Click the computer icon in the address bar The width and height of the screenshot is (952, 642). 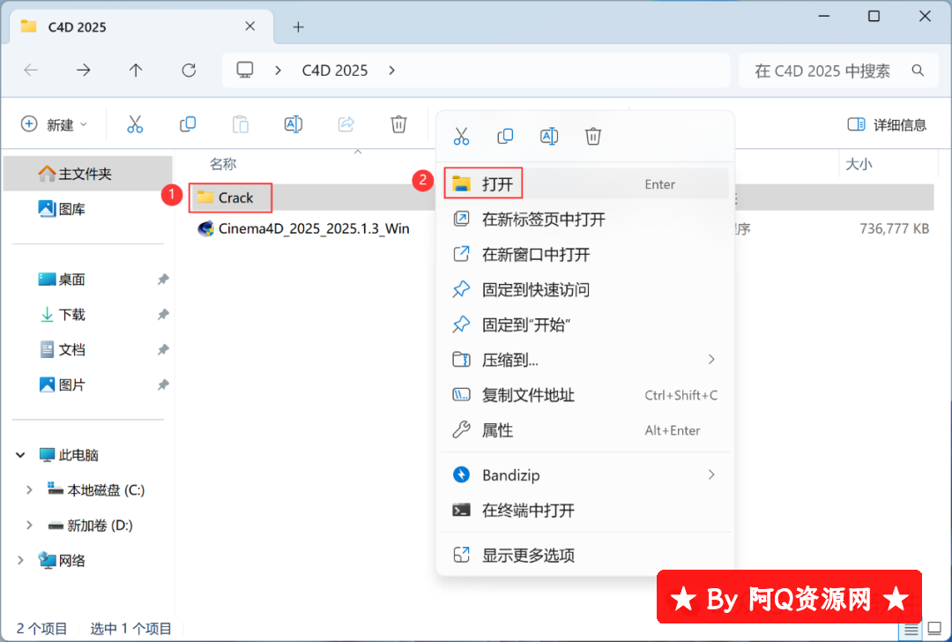245,70
